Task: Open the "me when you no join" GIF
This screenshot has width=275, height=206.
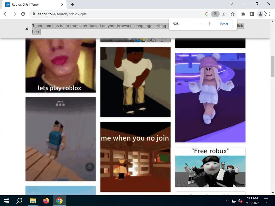Action: pyautogui.click(x=135, y=157)
